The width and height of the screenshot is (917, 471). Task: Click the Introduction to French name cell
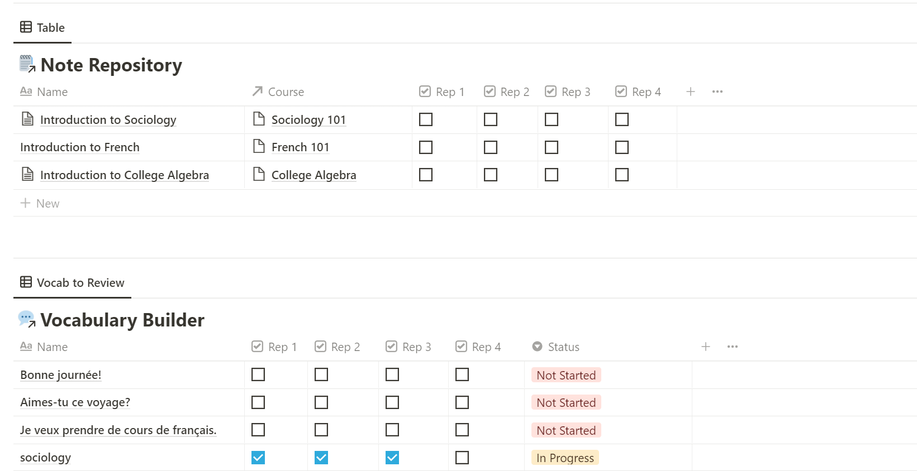click(x=80, y=147)
